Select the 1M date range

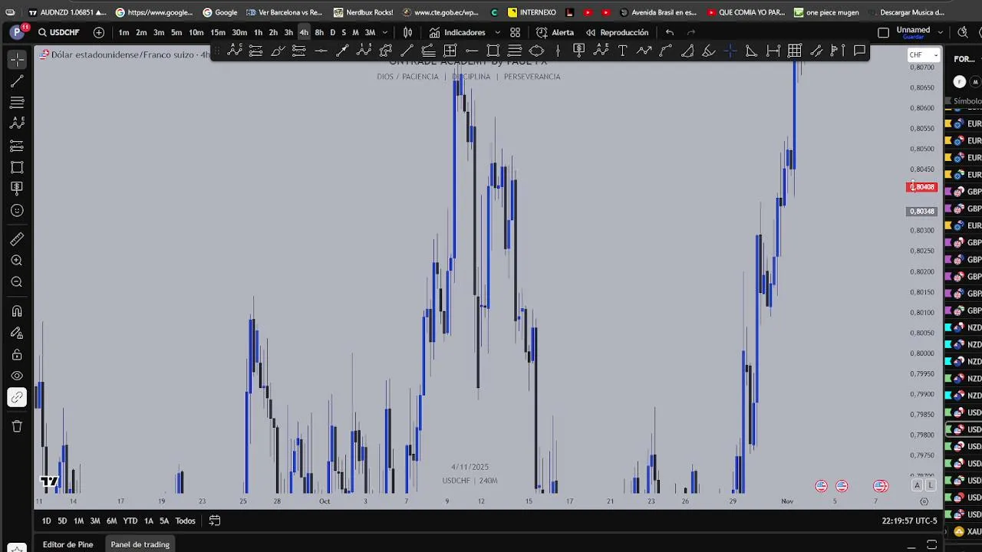pos(78,521)
